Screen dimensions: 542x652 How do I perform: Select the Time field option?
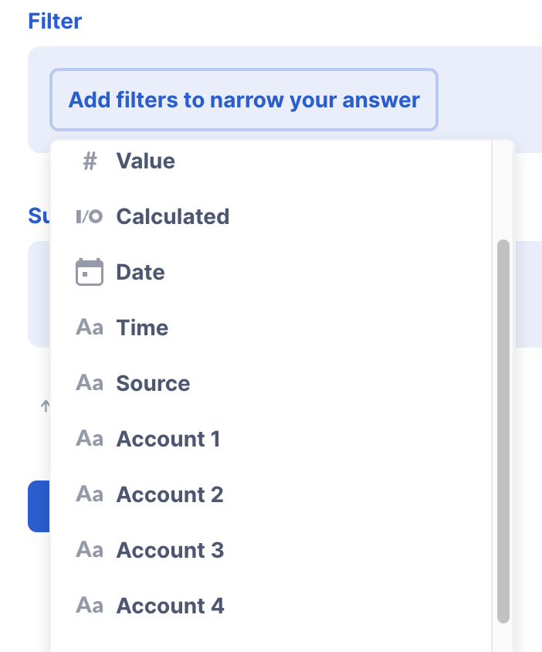(x=271, y=328)
